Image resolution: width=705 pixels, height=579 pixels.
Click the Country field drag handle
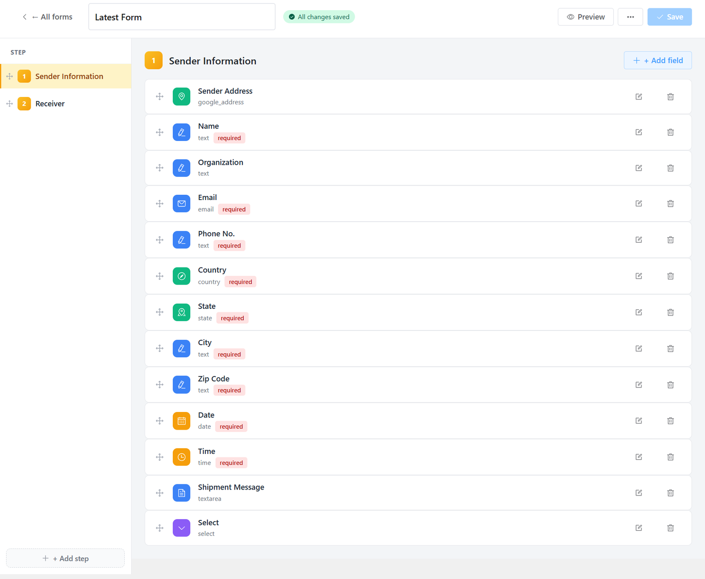(x=160, y=276)
